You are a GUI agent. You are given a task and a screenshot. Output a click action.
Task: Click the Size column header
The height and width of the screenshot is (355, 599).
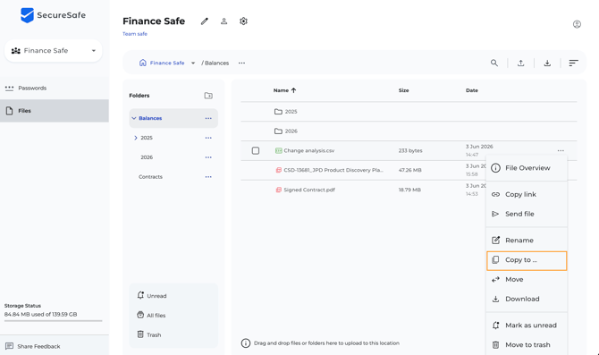click(404, 90)
